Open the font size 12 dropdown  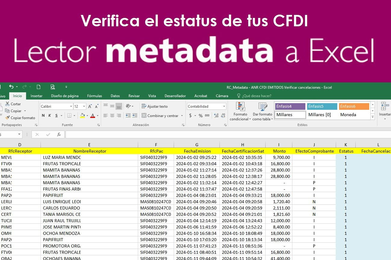[x=84, y=106]
